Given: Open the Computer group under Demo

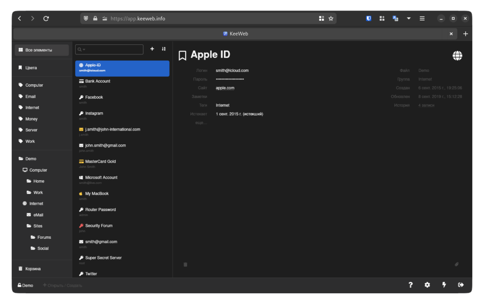Looking at the screenshot, I should coord(38,170).
